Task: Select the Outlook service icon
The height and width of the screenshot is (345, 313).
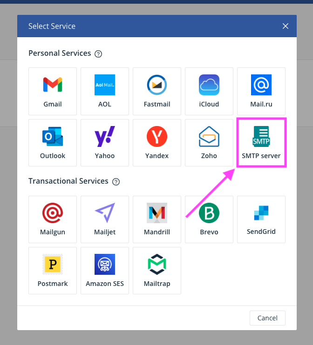Action: [53, 142]
